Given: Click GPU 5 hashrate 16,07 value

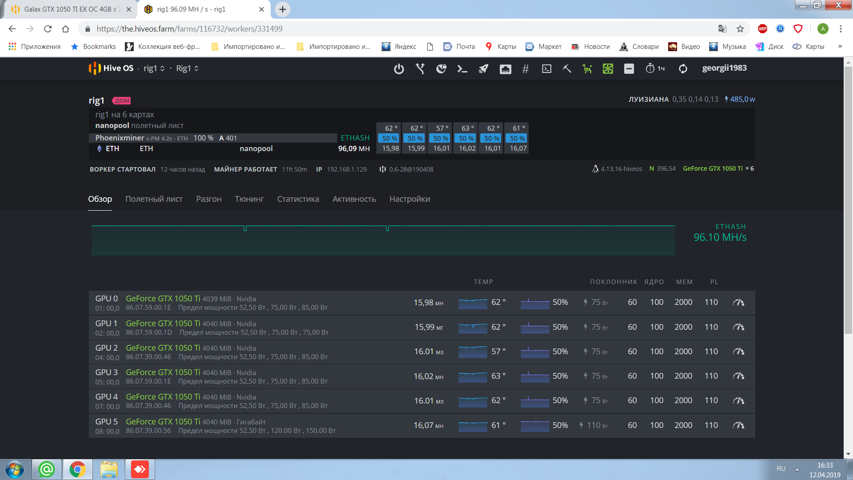Looking at the screenshot, I should click(428, 425).
